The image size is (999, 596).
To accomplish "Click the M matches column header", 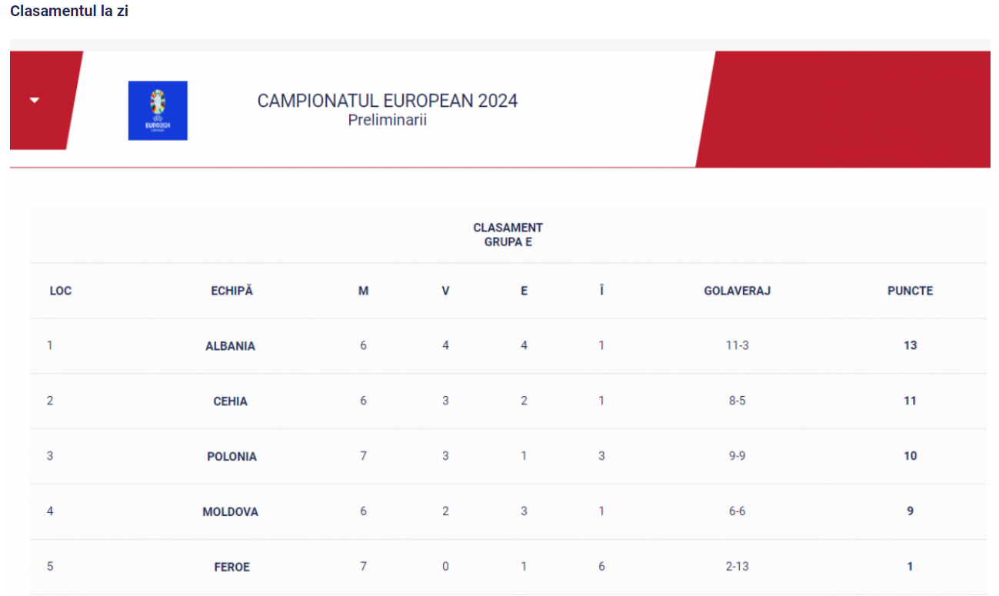I will pyautogui.click(x=364, y=291).
